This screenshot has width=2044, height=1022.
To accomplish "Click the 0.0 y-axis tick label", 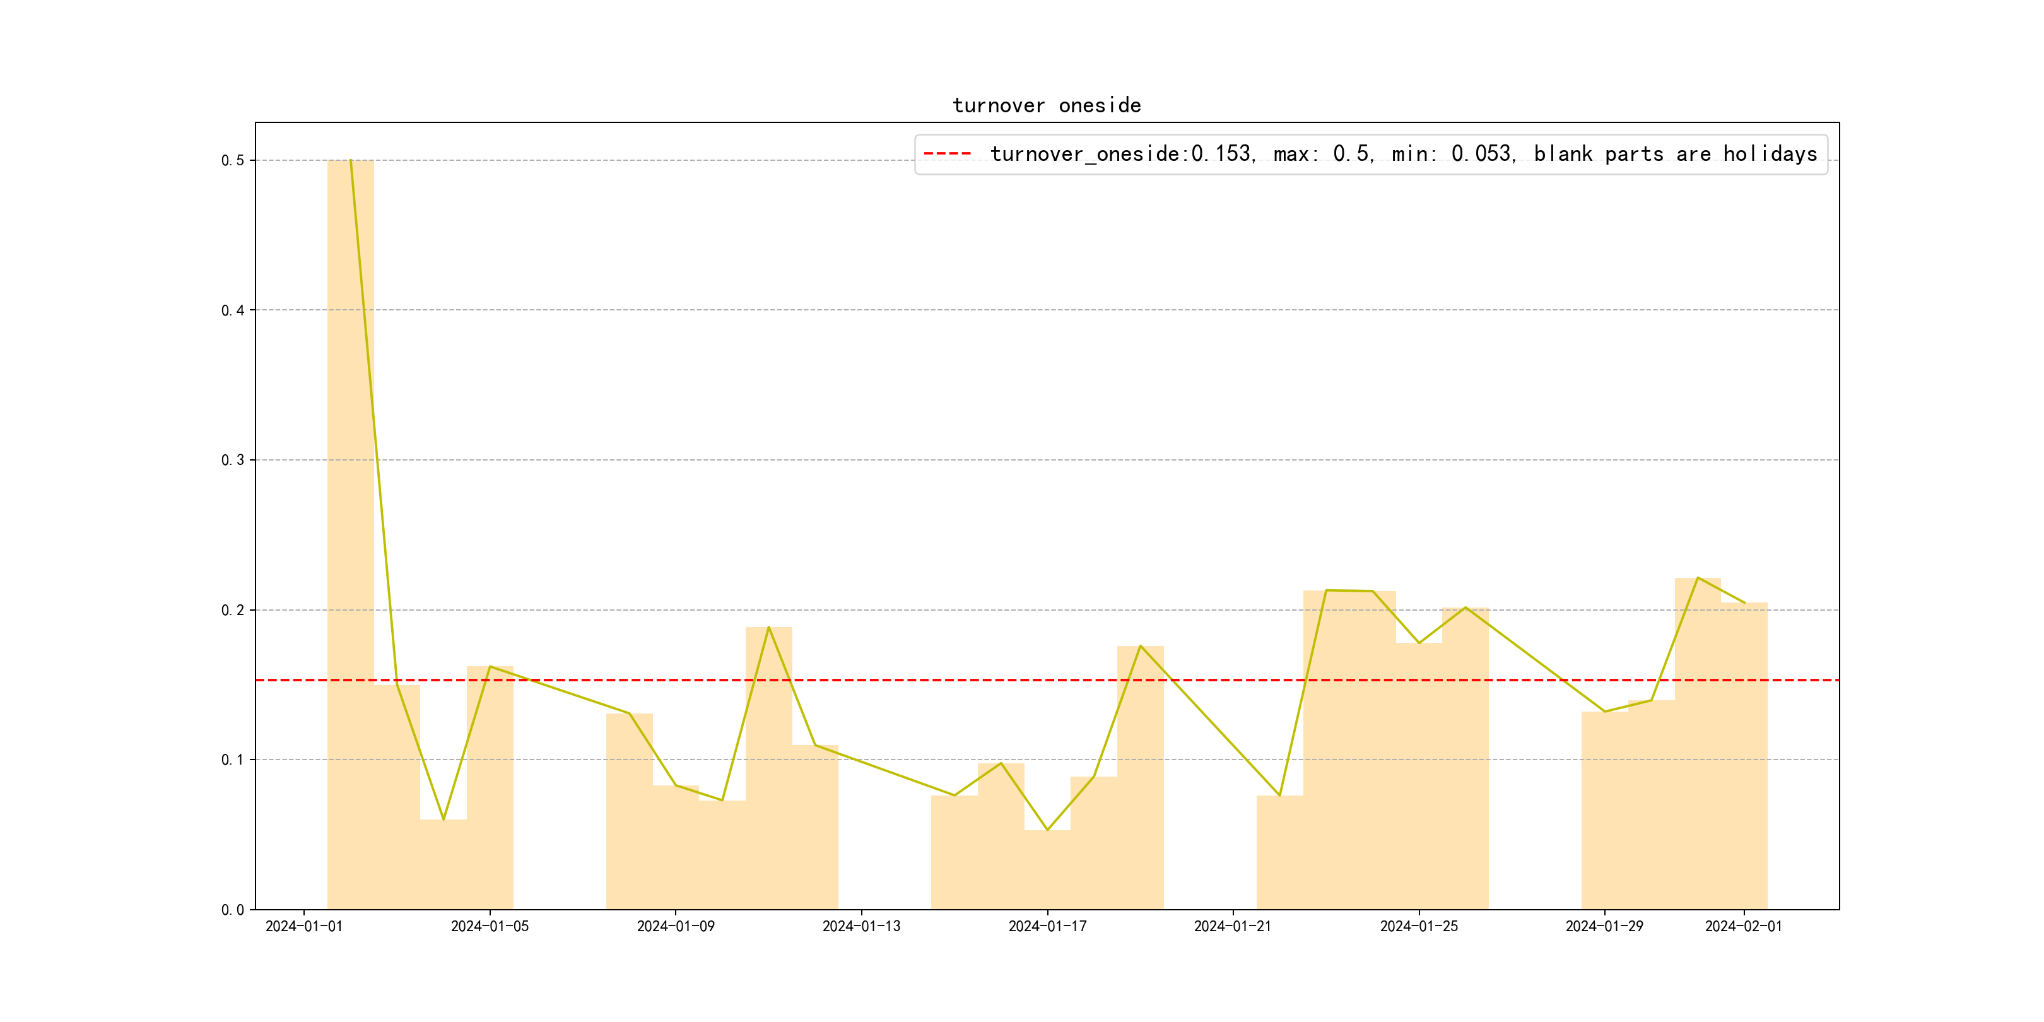I will point(233,909).
